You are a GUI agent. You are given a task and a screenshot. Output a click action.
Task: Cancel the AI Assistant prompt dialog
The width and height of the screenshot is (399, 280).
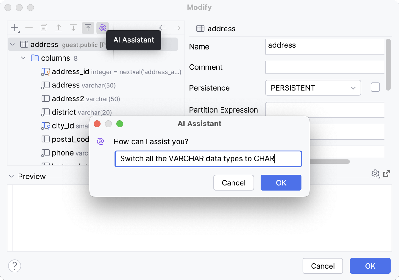click(x=233, y=183)
